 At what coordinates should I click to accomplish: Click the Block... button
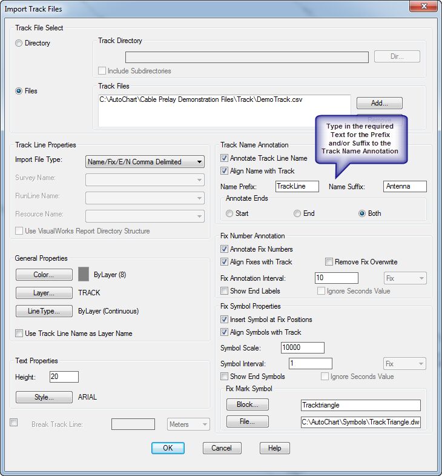pyautogui.click(x=248, y=404)
